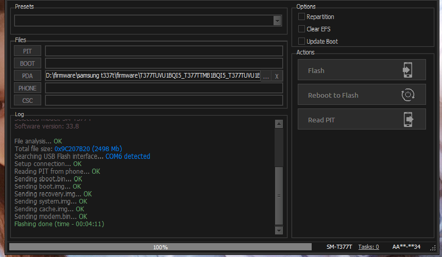Click the 'COM6 detected' log text
This screenshot has height=257, width=442.
[128, 156]
